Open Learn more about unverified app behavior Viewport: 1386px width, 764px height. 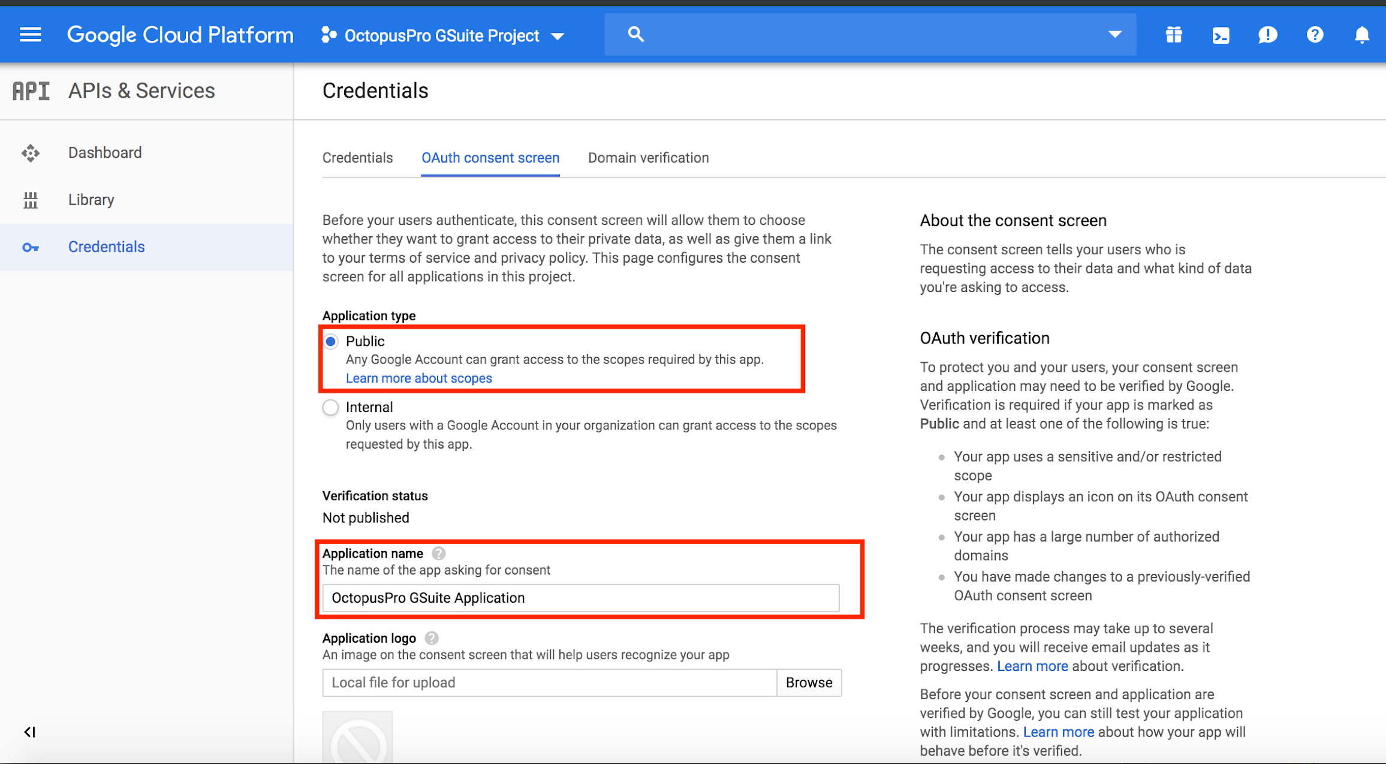coord(1058,732)
